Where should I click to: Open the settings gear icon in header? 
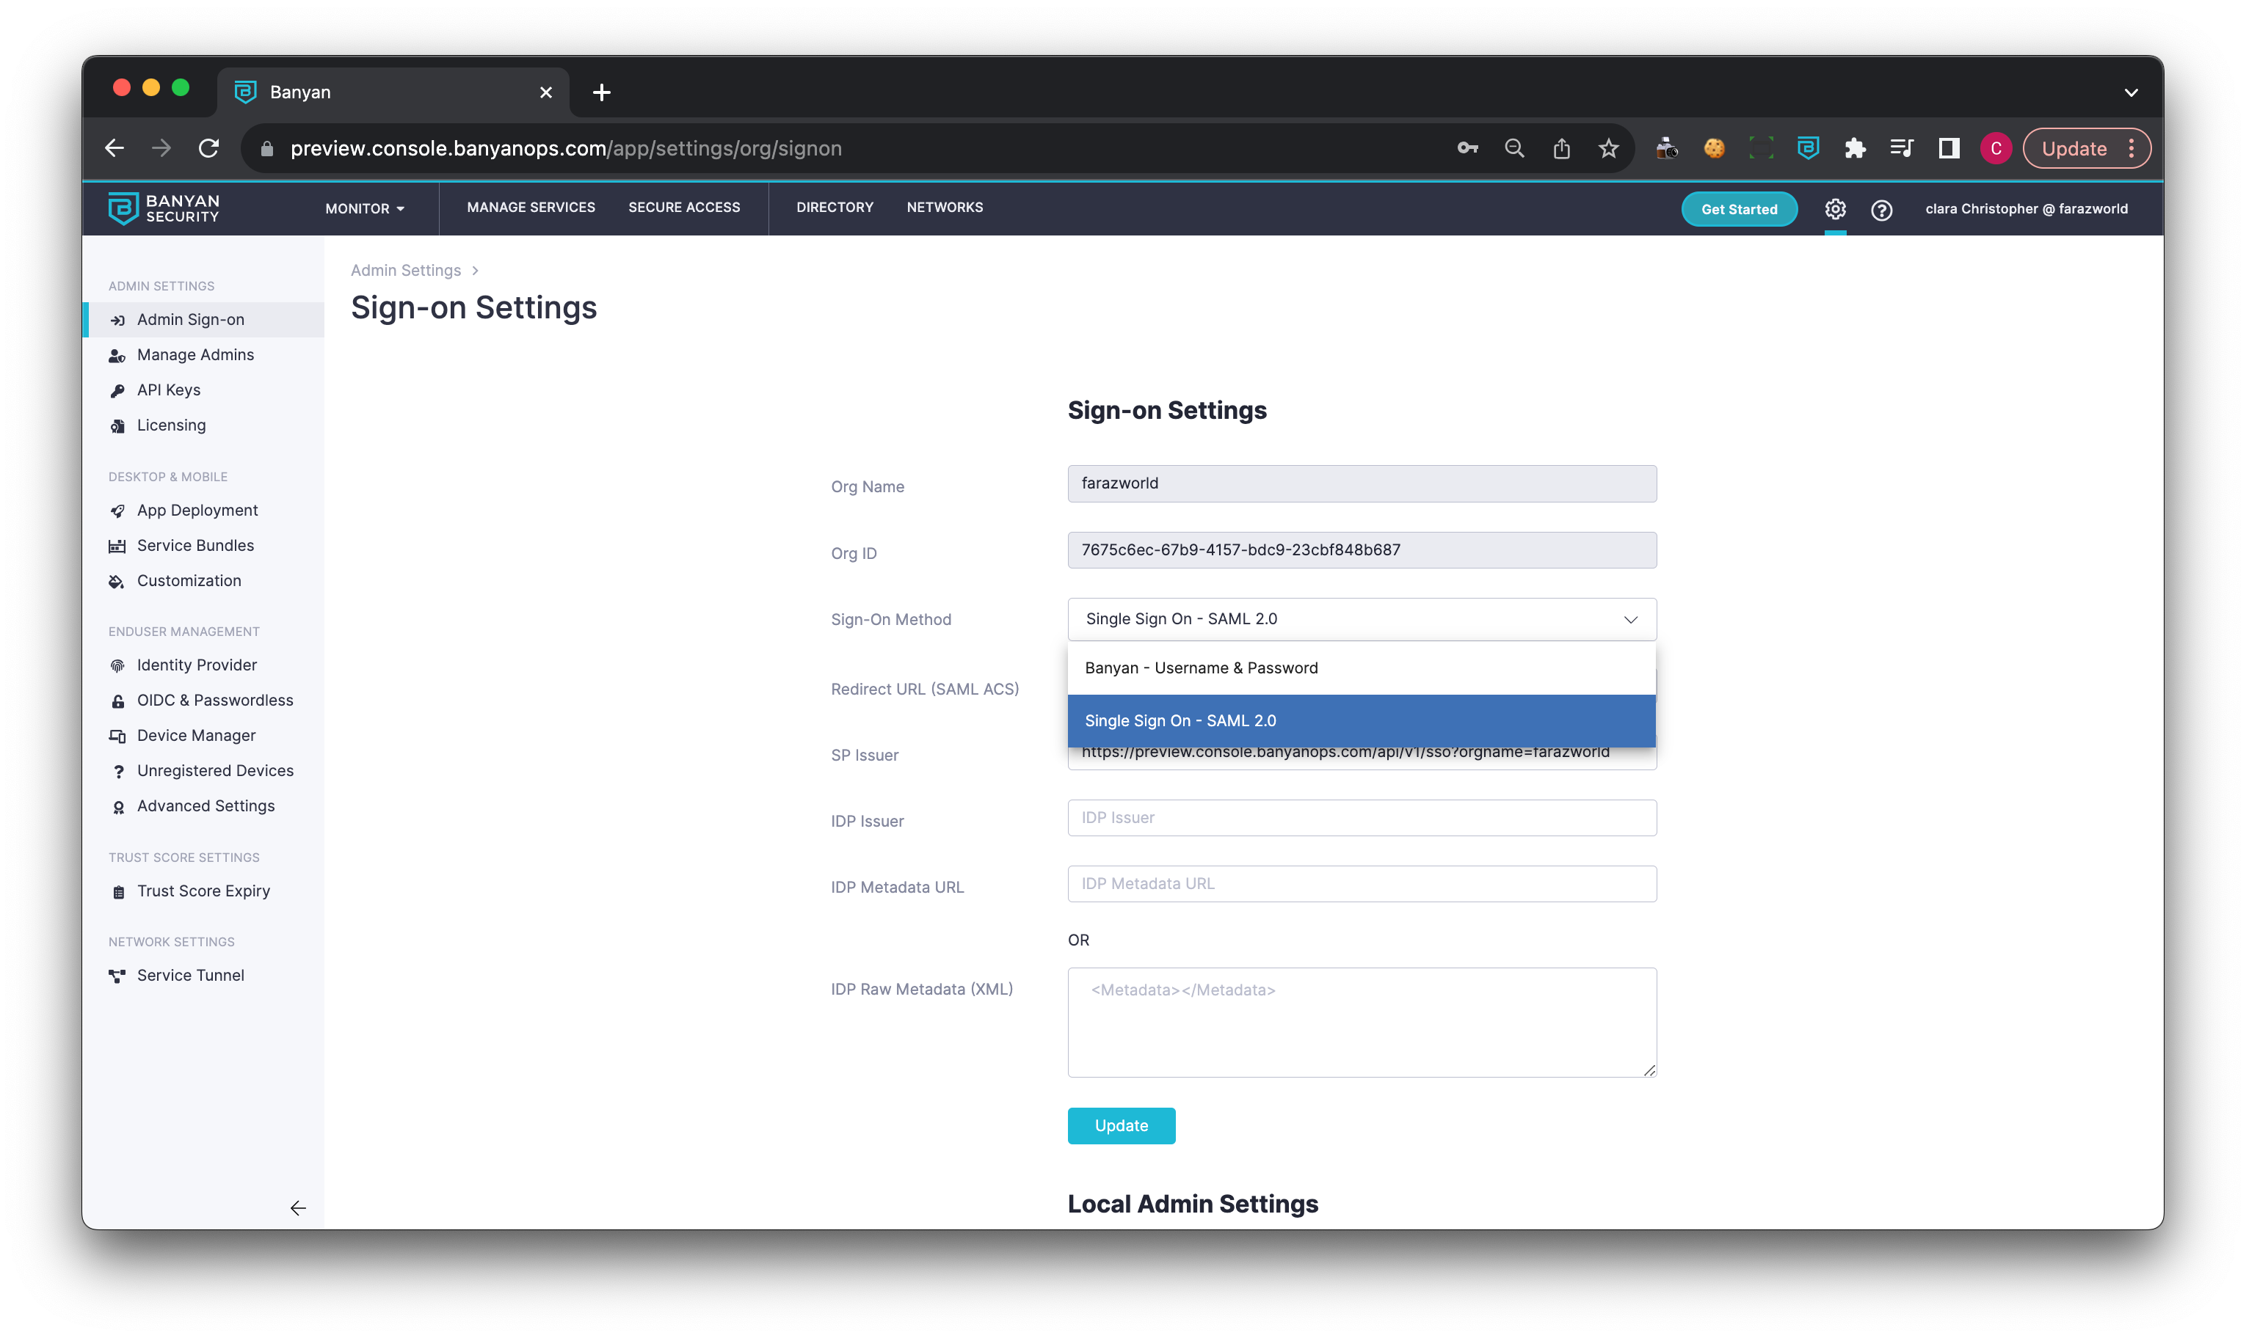coord(1835,209)
